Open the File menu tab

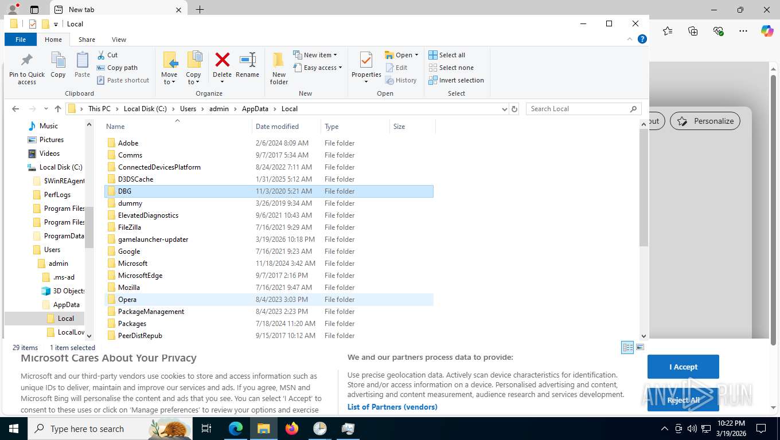pos(21,40)
